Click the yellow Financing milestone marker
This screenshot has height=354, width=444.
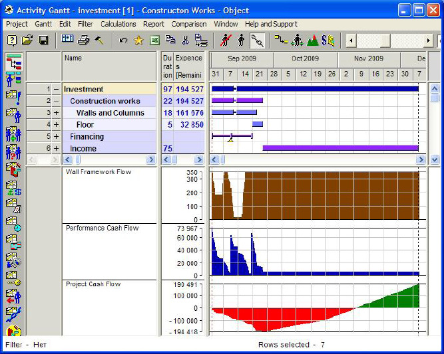click(230, 139)
